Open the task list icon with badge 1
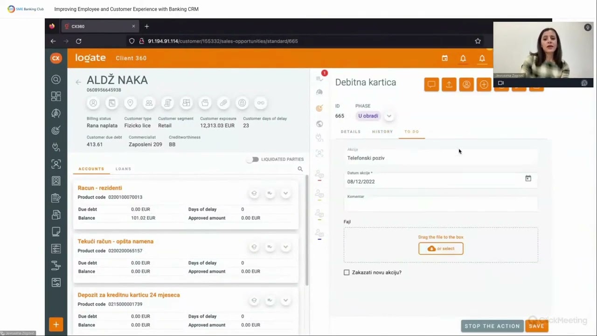This screenshot has height=336, width=597. click(x=319, y=78)
